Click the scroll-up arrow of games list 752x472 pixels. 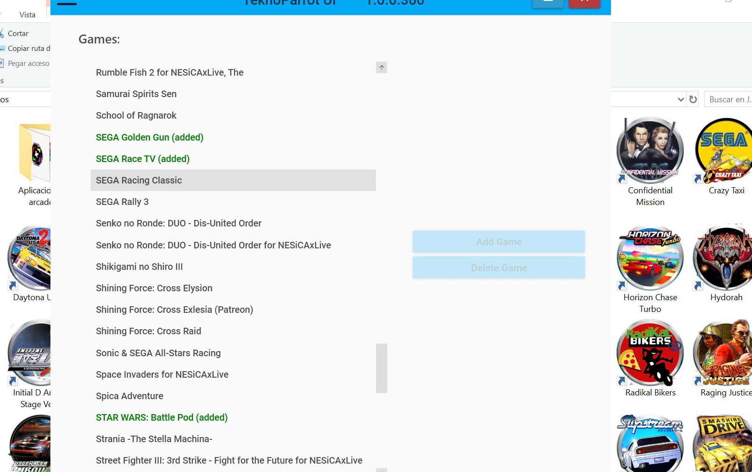pyautogui.click(x=382, y=68)
